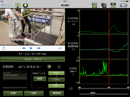The height and width of the screenshot is (97, 130).
Task: Toggle the RMS EMG filter
Action: click(x=56, y=86)
